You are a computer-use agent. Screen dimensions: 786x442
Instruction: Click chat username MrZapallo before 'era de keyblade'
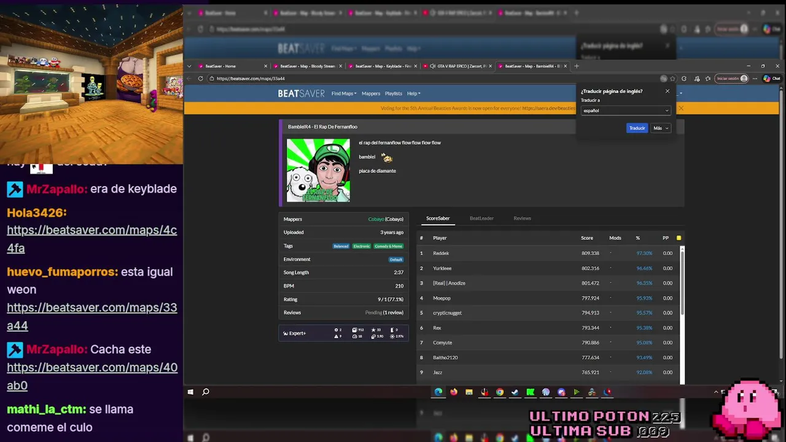click(56, 189)
